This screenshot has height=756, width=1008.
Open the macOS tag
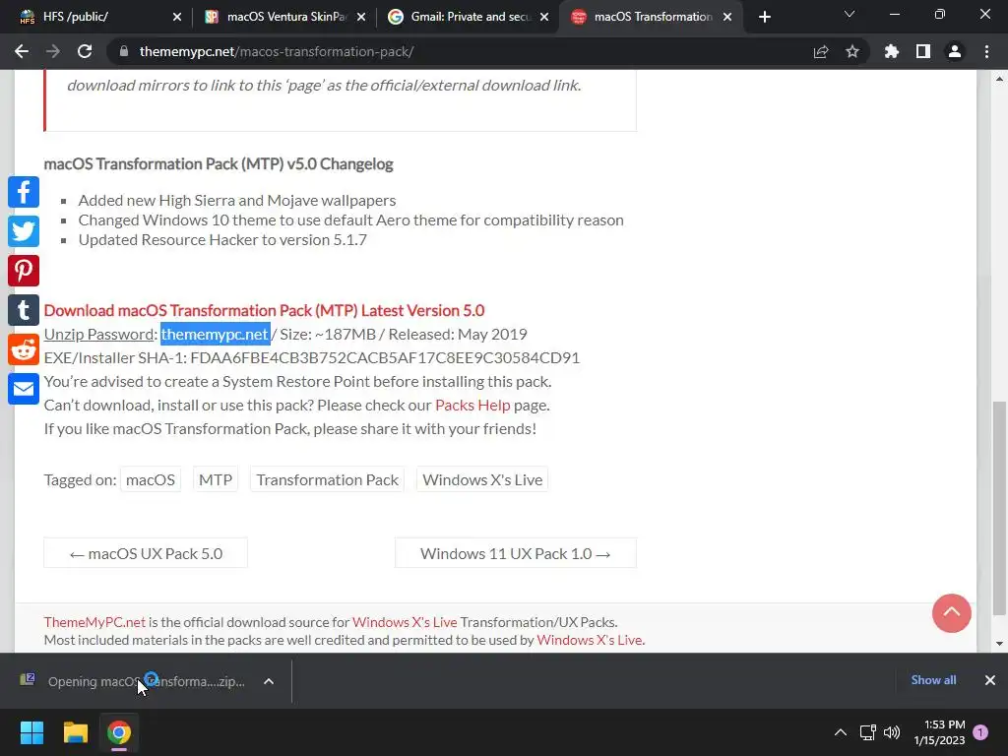(x=151, y=479)
